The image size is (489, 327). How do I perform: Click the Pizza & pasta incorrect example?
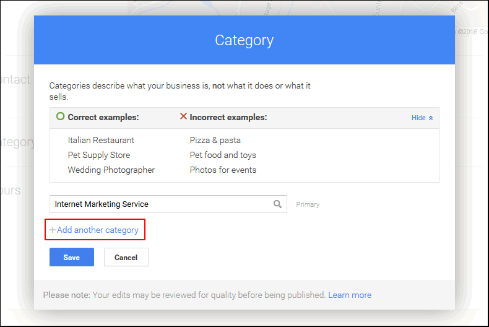pos(215,141)
